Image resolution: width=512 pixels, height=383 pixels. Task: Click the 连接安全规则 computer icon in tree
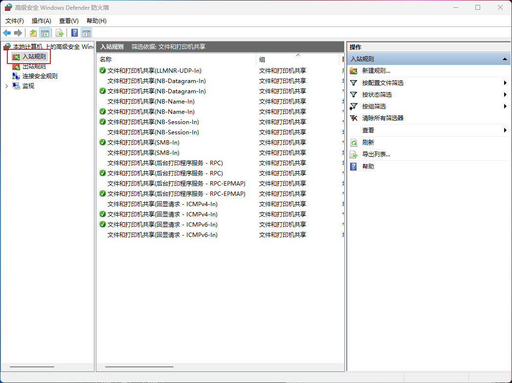[16, 76]
